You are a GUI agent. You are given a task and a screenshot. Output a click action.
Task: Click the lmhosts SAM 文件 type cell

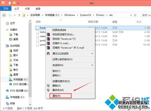(x=118, y=32)
